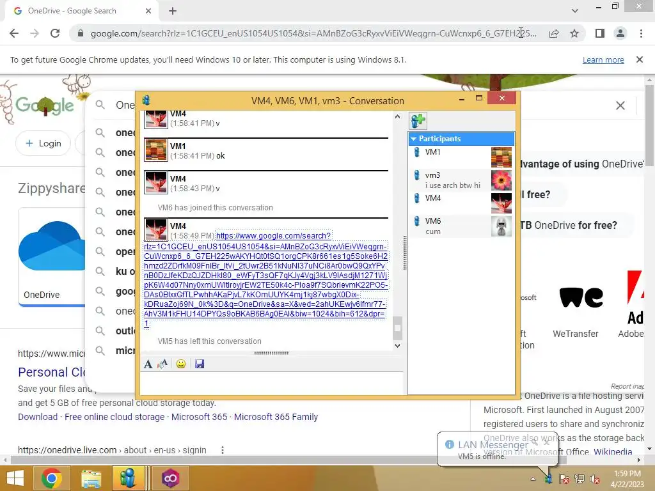Open the Chrome profile button

pyautogui.click(x=620, y=33)
